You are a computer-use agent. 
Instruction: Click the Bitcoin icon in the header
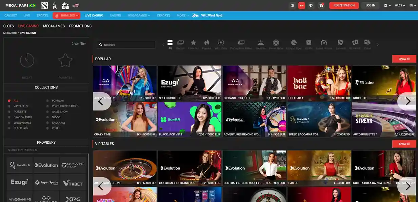(292, 5)
